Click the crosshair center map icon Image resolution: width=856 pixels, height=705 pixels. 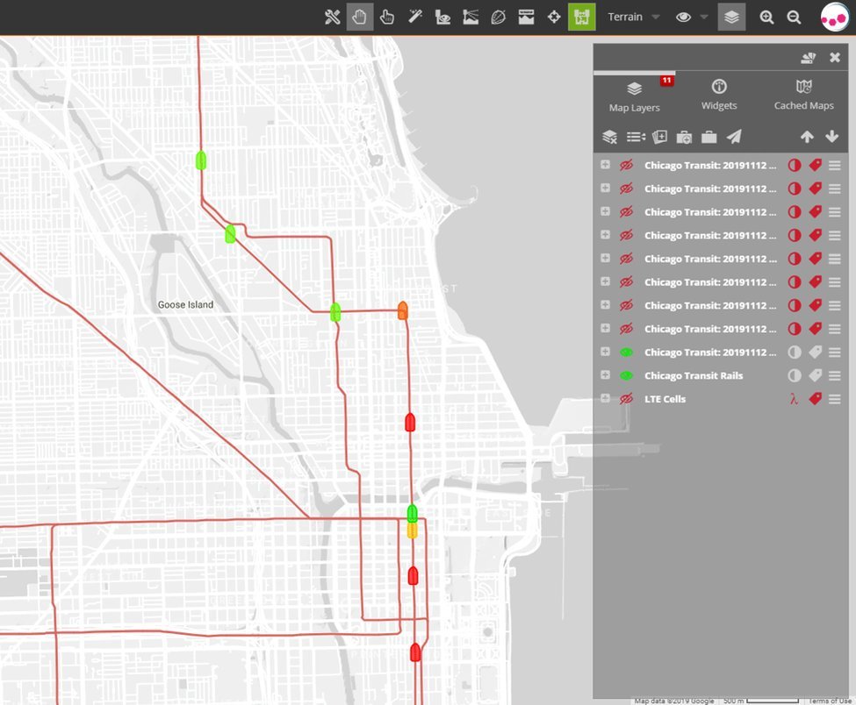click(x=554, y=17)
